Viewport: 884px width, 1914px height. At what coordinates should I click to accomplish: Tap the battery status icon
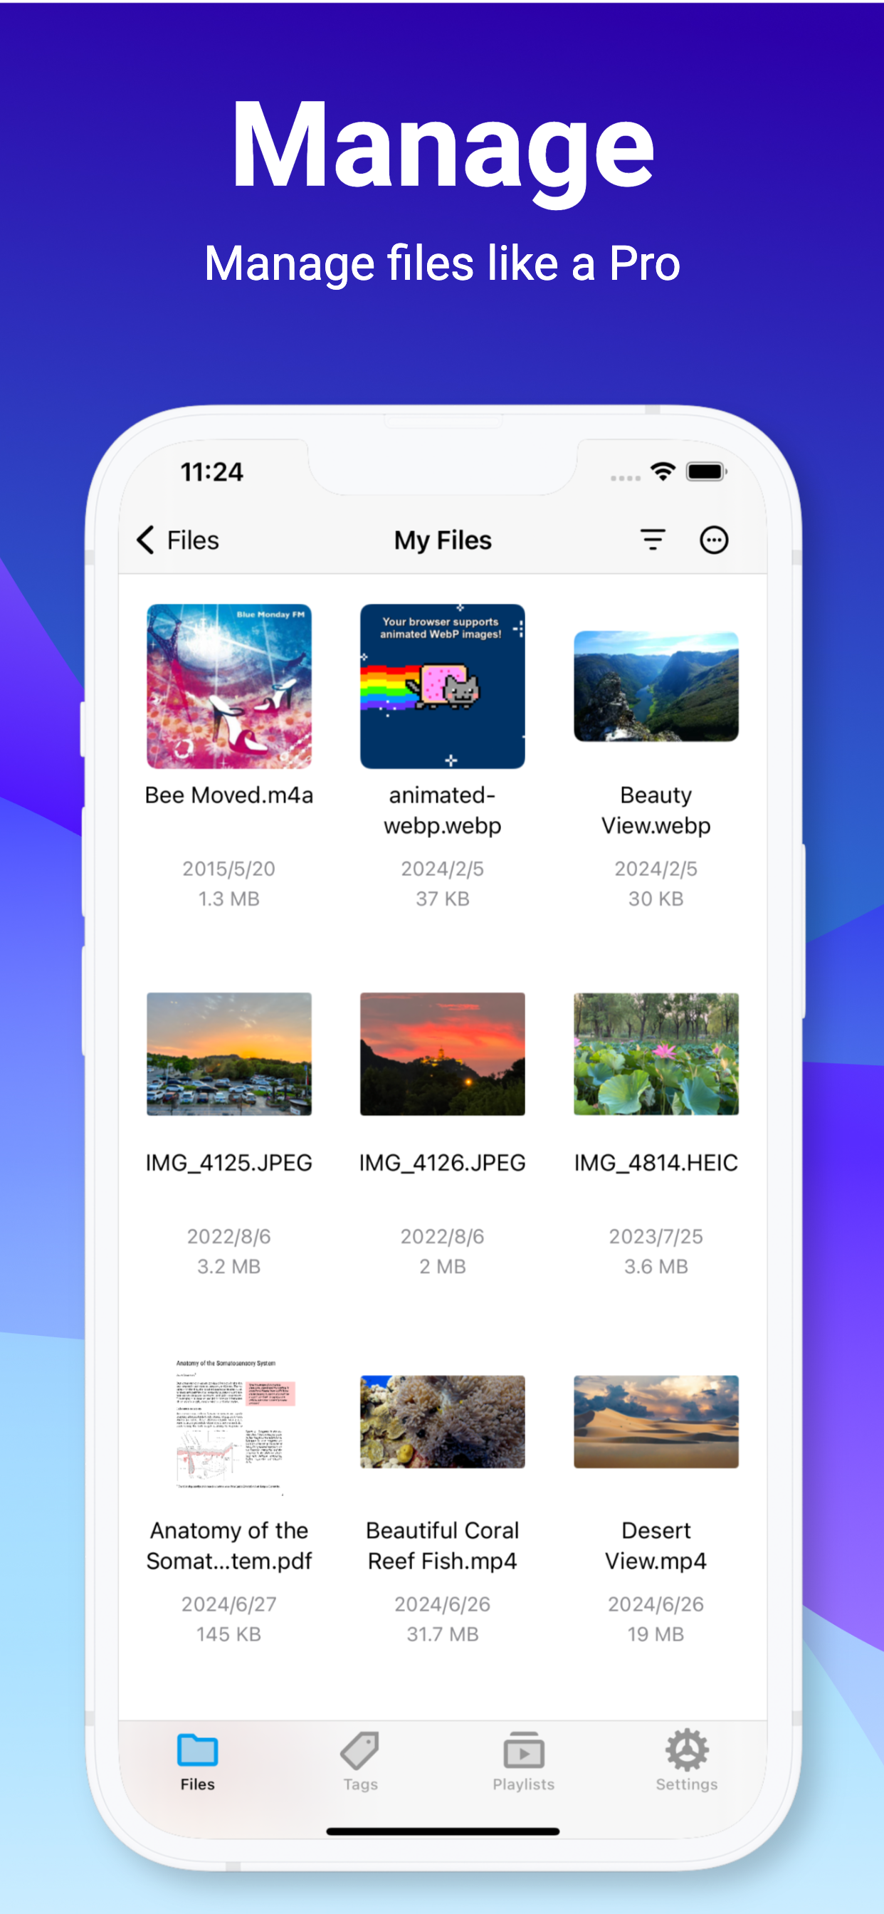coord(706,471)
